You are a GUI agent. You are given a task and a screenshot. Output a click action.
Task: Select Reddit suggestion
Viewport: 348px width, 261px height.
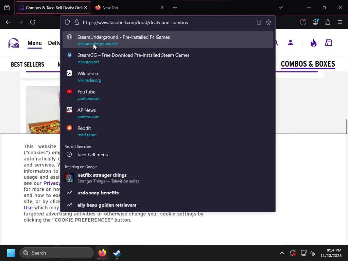tap(168, 131)
